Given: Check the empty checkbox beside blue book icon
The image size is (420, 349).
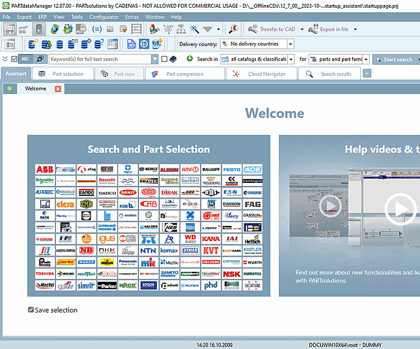Looking at the screenshot, I should [x=165, y=59].
